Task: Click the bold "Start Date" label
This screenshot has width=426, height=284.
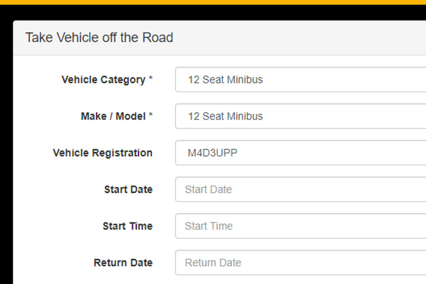Action: [128, 189]
